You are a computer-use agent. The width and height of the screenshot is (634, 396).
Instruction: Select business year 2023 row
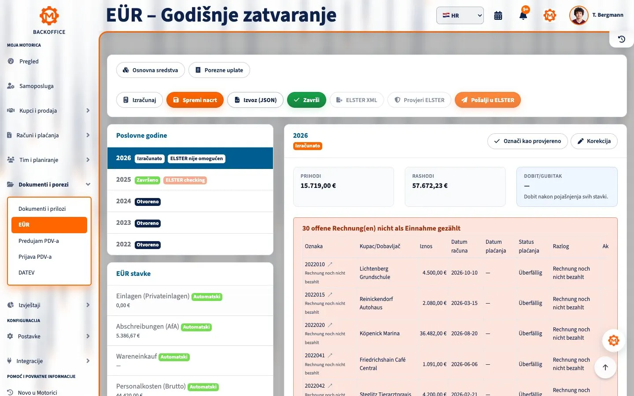coord(190,223)
